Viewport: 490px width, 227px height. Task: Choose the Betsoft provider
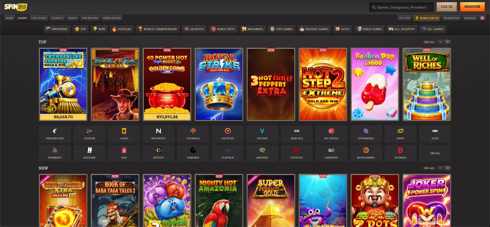158,153
